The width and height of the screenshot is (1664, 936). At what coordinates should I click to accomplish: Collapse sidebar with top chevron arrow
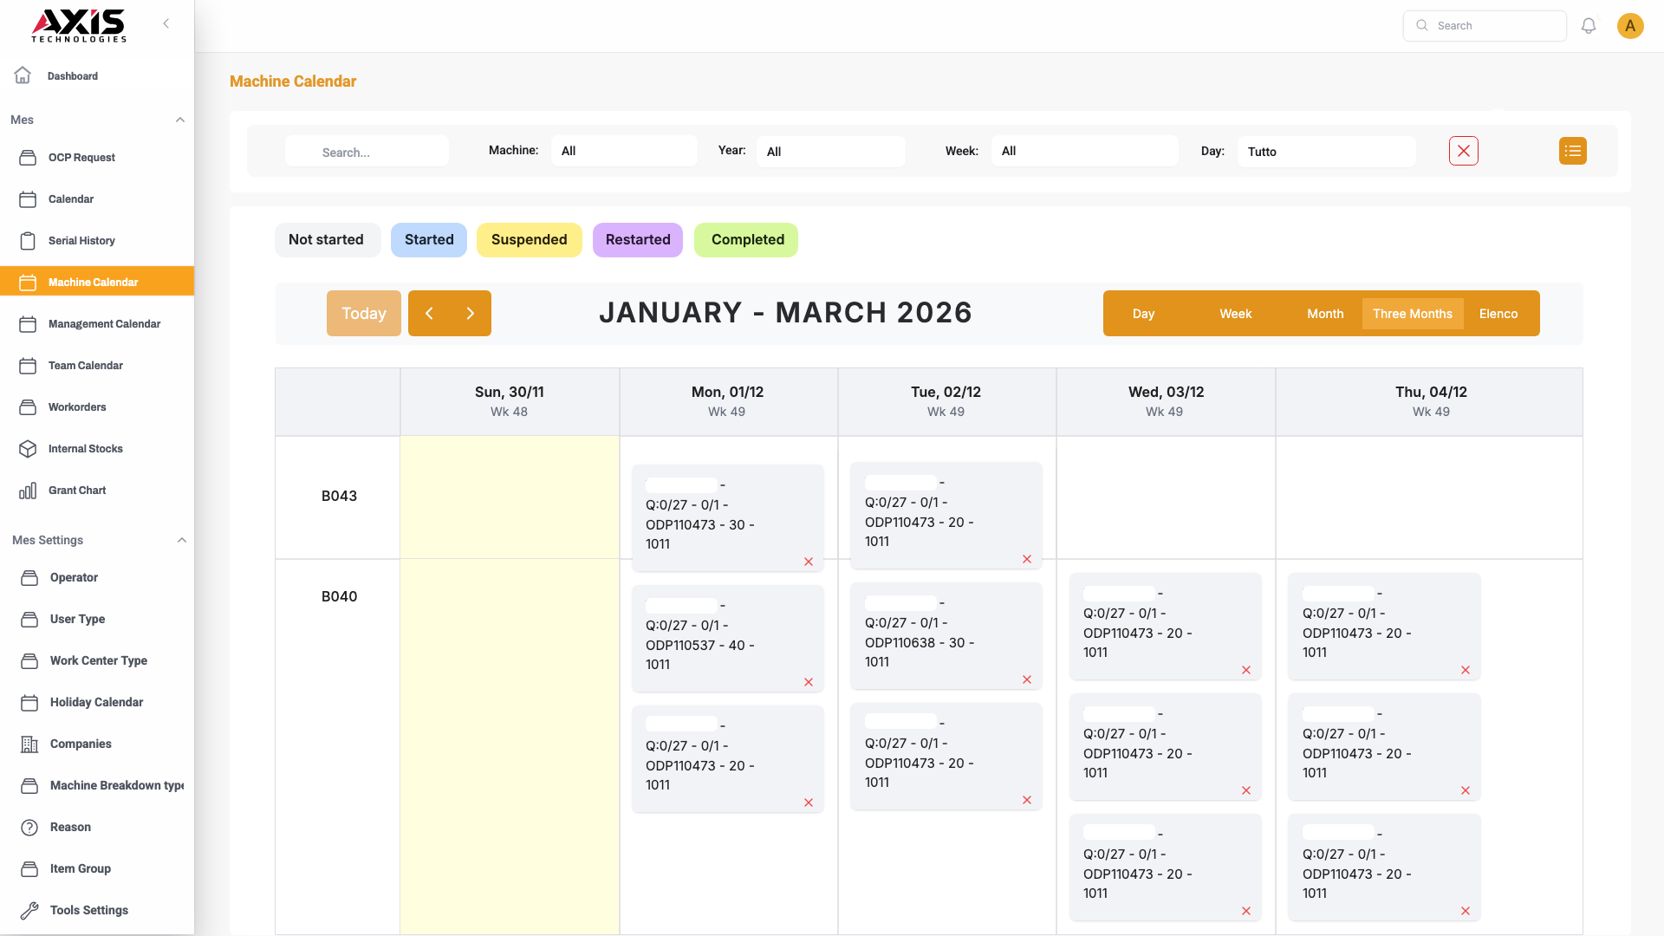tap(166, 23)
